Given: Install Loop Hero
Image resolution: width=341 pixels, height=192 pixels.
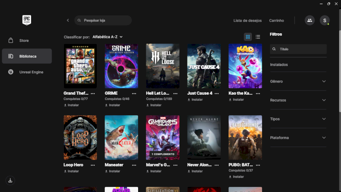Looking at the screenshot, I should (x=71, y=172).
